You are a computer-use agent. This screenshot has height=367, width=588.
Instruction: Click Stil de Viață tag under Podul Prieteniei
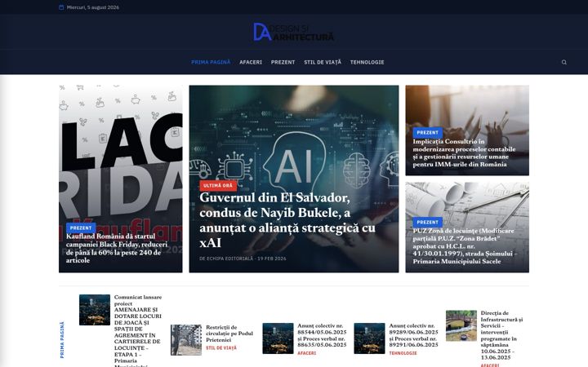(x=221, y=348)
